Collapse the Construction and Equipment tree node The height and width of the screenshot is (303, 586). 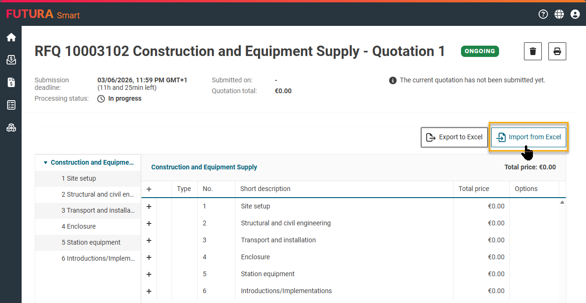(46, 163)
